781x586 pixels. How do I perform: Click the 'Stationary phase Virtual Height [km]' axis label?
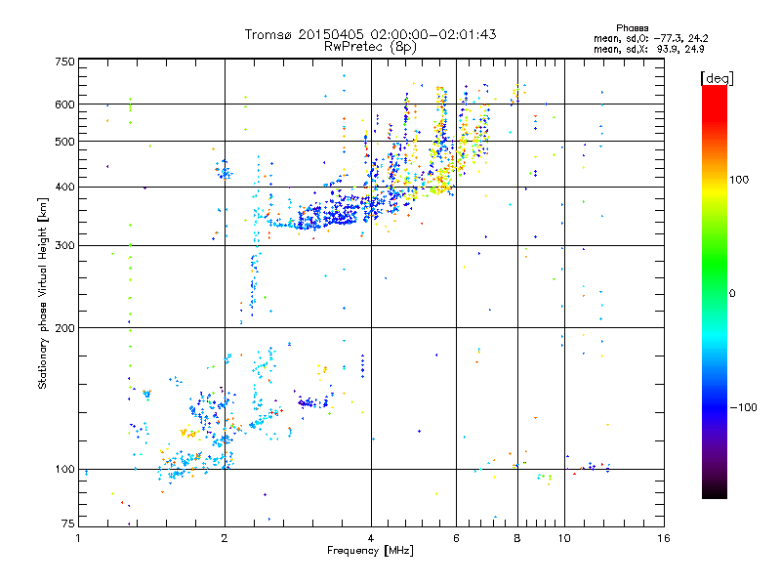(42, 293)
